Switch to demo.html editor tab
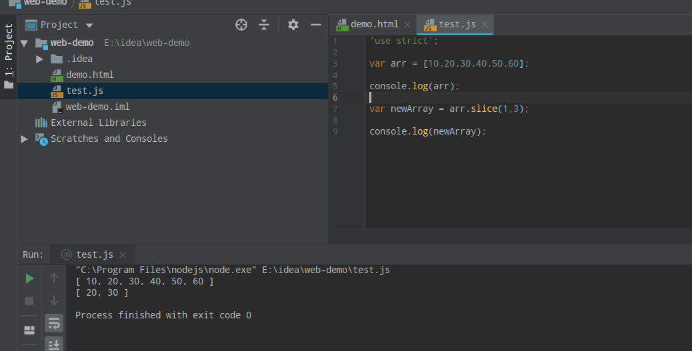 [374, 24]
